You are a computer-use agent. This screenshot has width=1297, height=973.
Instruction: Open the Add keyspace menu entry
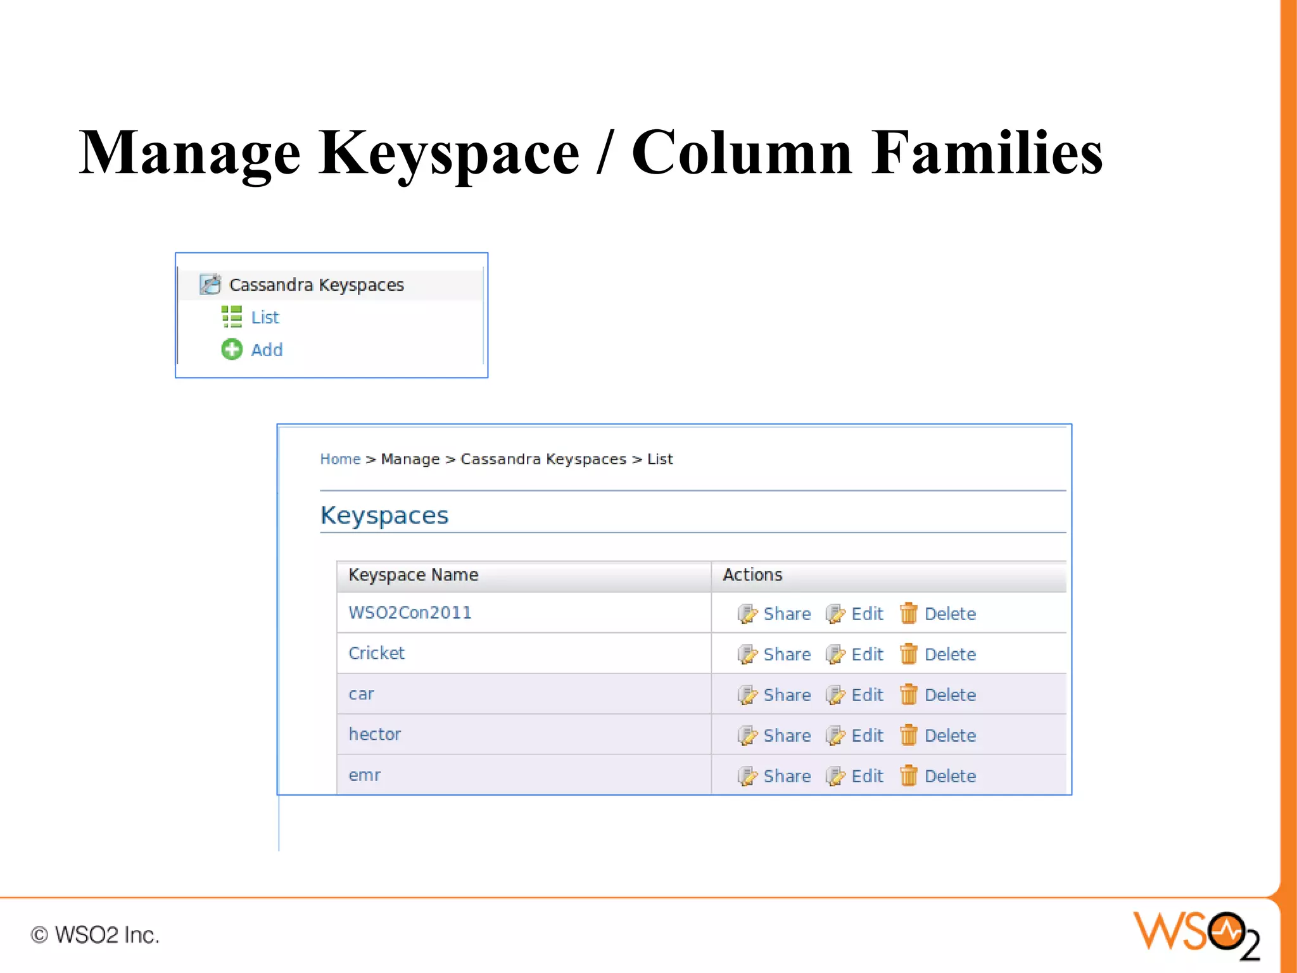267,350
